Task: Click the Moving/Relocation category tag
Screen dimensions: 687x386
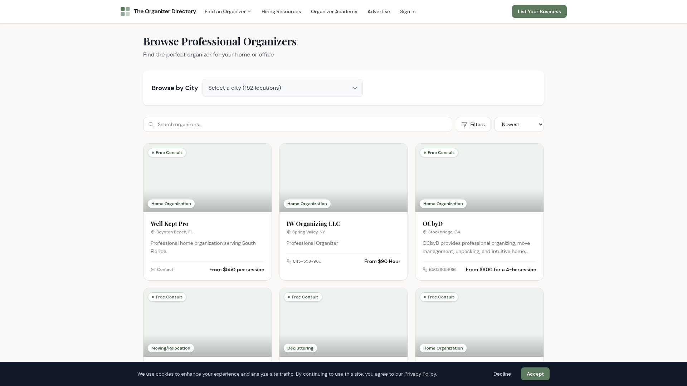Action: (171, 348)
